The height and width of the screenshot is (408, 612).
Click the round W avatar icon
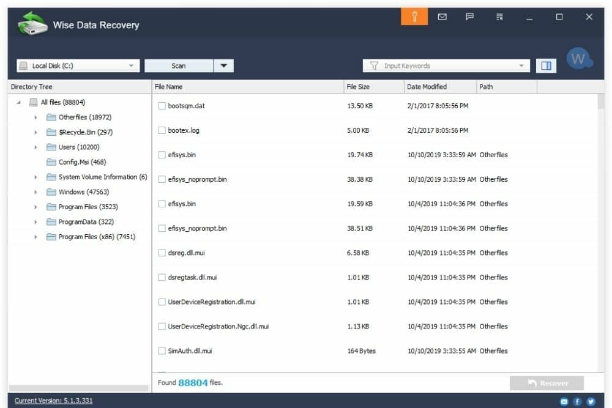click(x=578, y=59)
